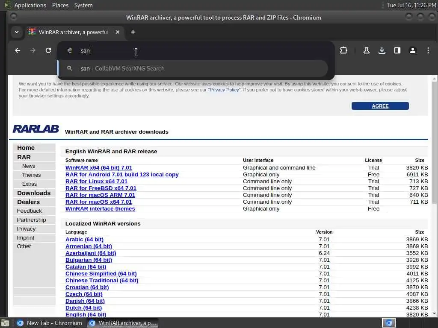
Task: Download Croatian (64 bit) version
Action: pyautogui.click(x=87, y=287)
